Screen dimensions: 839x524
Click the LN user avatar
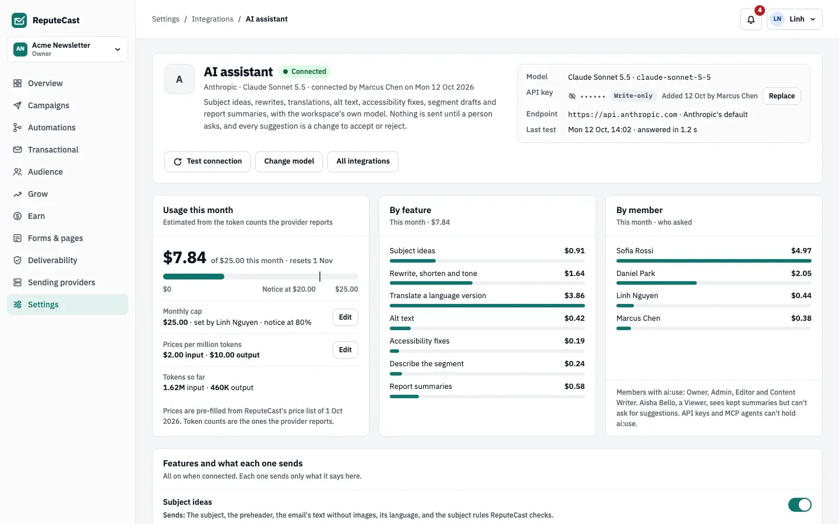click(x=777, y=19)
